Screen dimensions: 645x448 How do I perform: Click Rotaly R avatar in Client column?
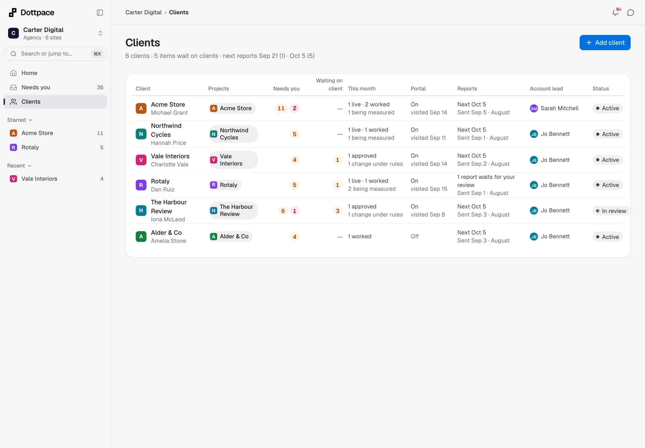coord(141,185)
